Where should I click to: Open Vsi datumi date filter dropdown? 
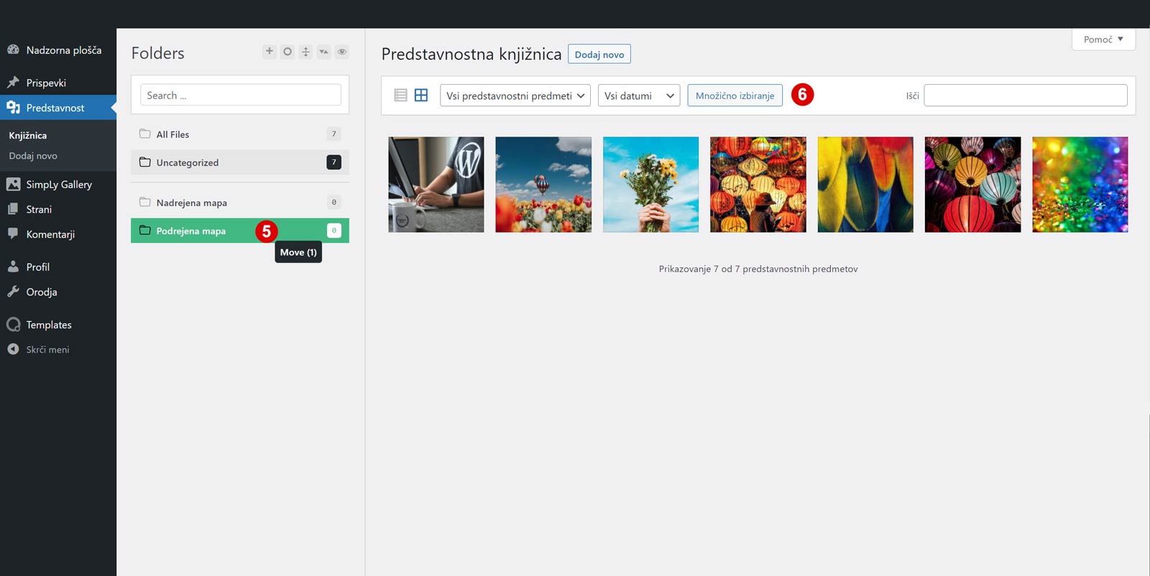click(639, 96)
